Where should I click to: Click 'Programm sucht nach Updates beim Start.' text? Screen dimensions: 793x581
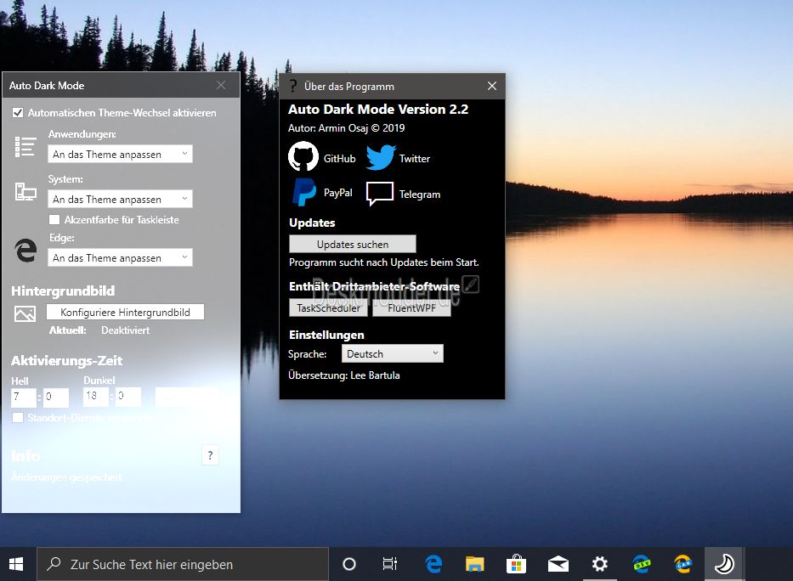point(384,262)
